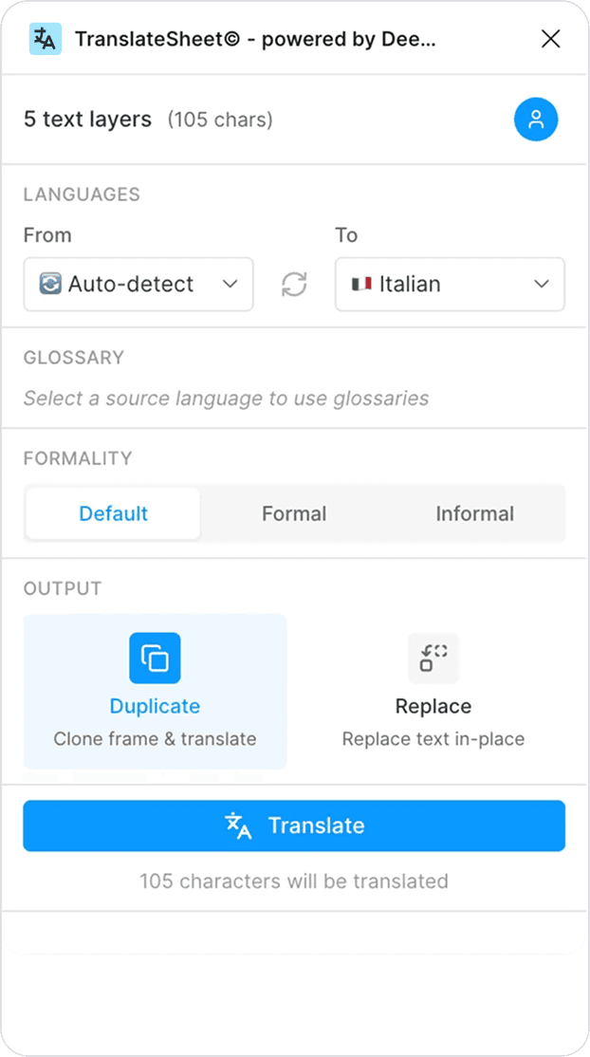
Task: Select the Duplicate output icon
Action: (155, 657)
